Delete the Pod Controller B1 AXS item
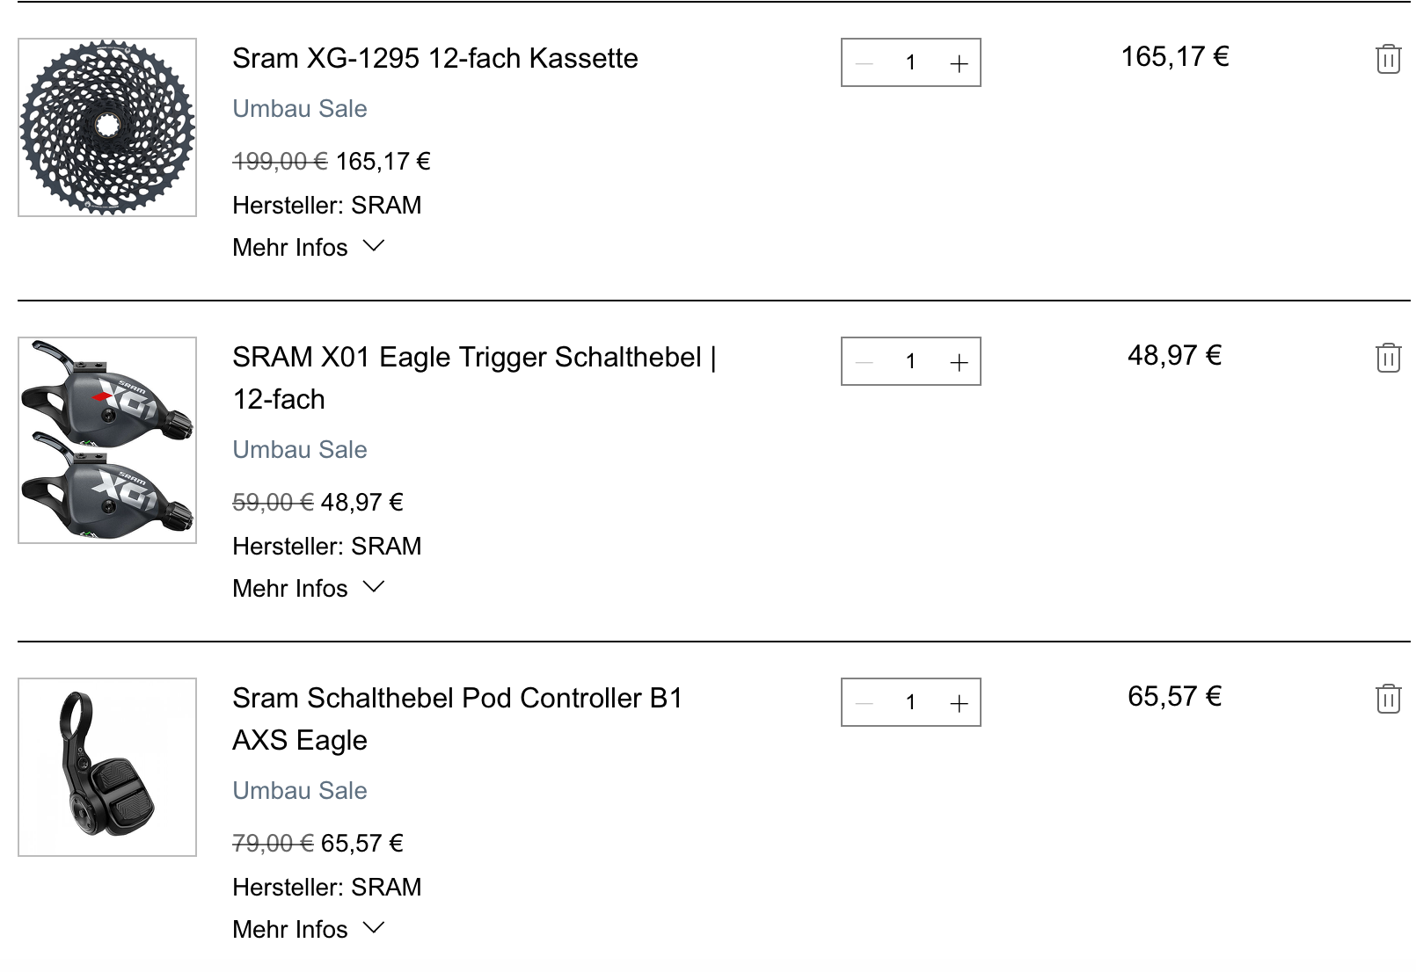Image resolution: width=1416 pixels, height=972 pixels. tap(1388, 699)
